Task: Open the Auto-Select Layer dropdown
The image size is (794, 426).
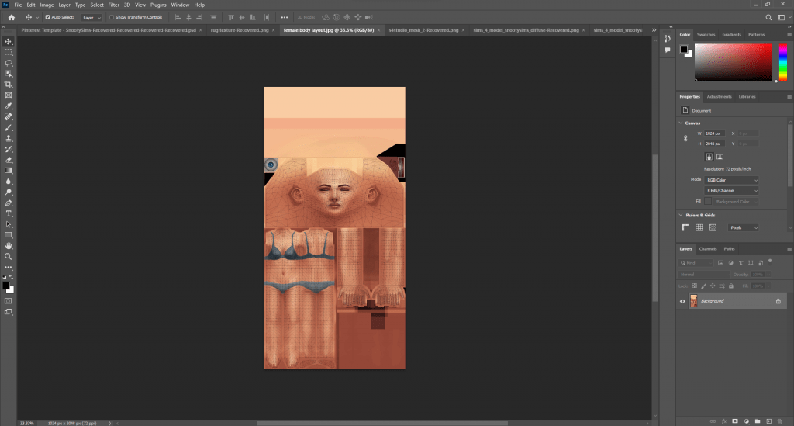Action: (x=91, y=16)
